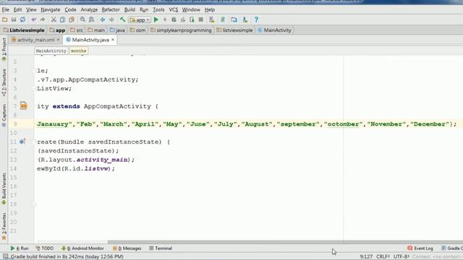This screenshot has width=463, height=260.
Task: Open the Refactor menu
Action: pos(111,9)
